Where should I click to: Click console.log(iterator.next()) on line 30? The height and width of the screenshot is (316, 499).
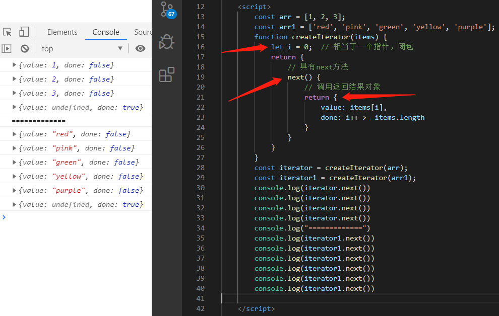pos(312,188)
